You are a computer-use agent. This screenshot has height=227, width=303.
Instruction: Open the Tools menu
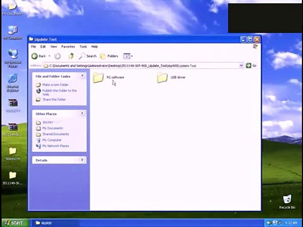coord(83,47)
